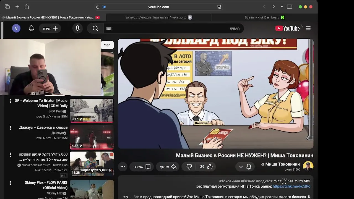
Task: Click the YouTube logo
Action: [x=288, y=28]
